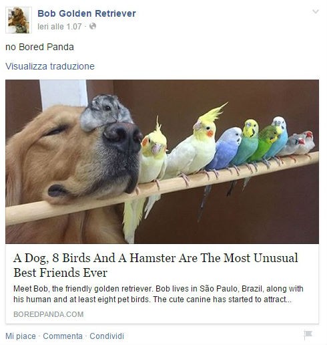This screenshot has width=327, height=345.
Task: Click the Meet Bob article description text
Action: (158, 294)
